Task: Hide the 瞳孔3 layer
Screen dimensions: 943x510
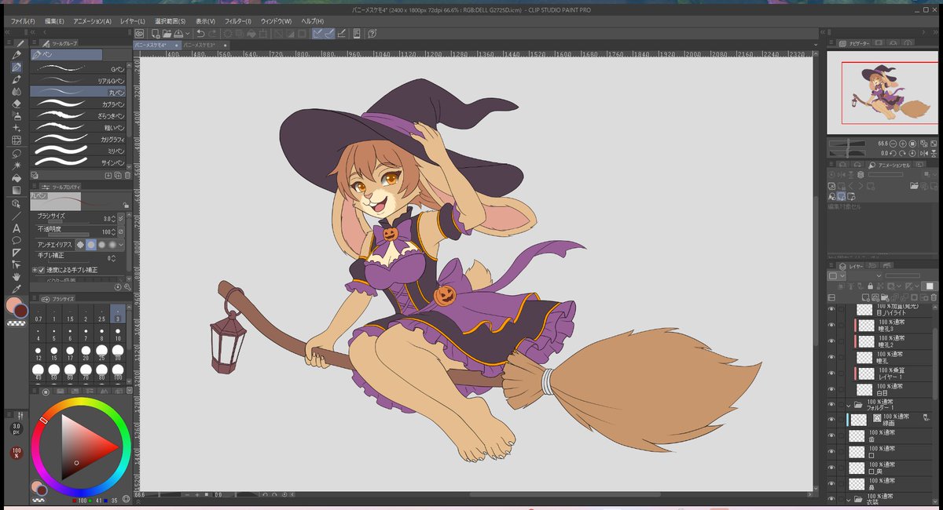Action: (831, 326)
